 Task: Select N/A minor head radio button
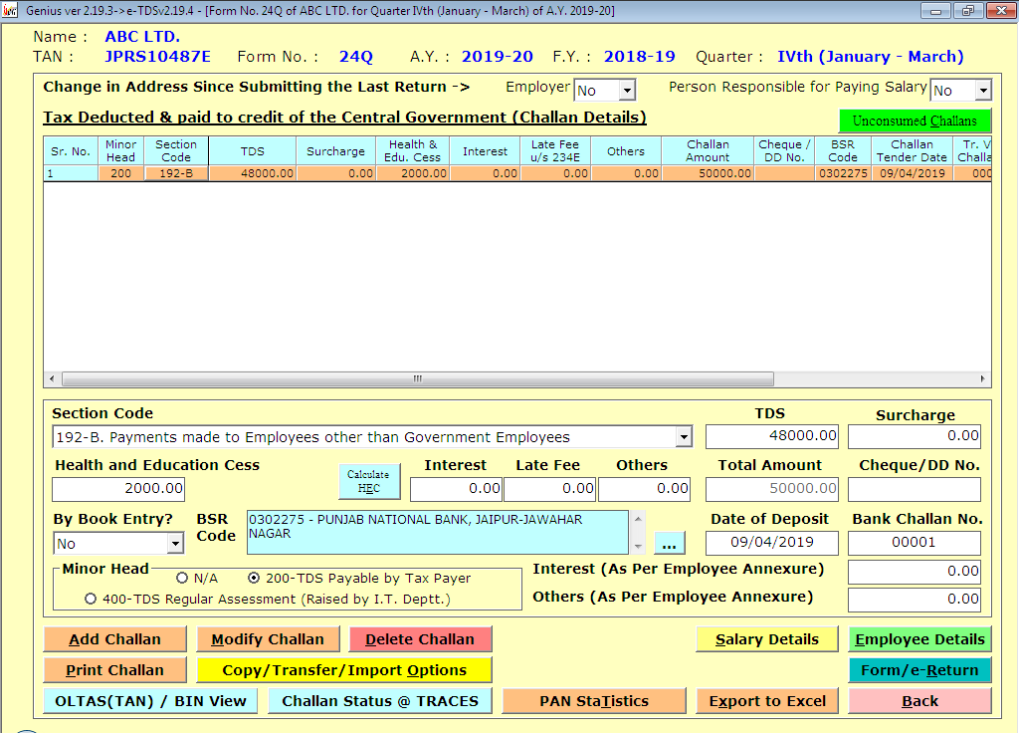(x=182, y=578)
